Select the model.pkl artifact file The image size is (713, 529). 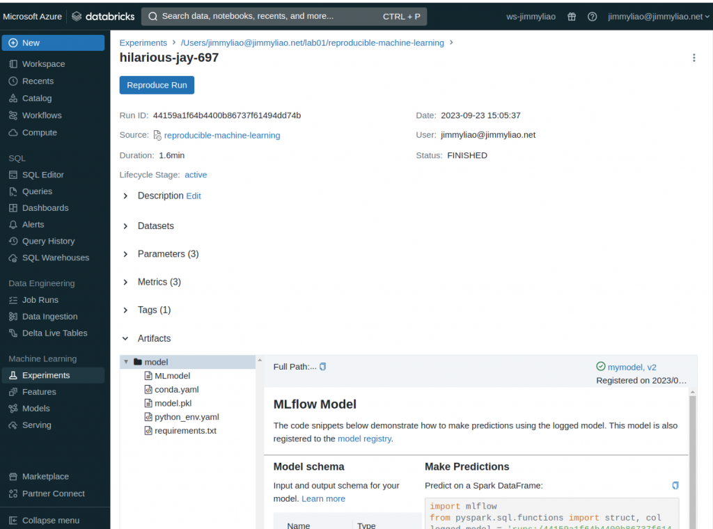tap(173, 403)
